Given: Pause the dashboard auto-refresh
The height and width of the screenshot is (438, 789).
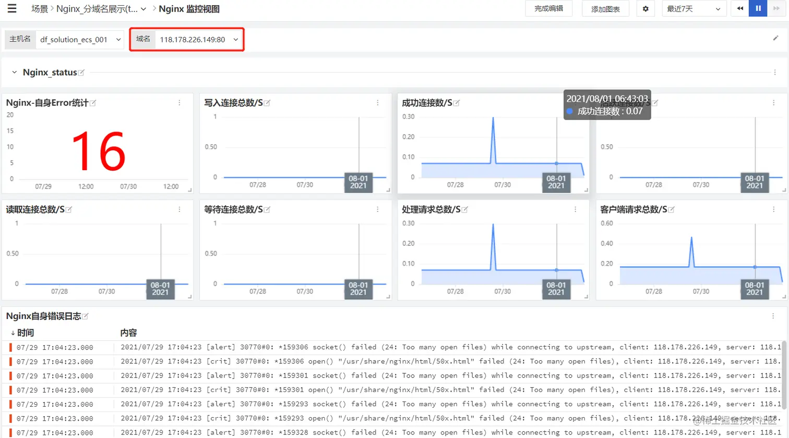Looking at the screenshot, I should point(758,8).
